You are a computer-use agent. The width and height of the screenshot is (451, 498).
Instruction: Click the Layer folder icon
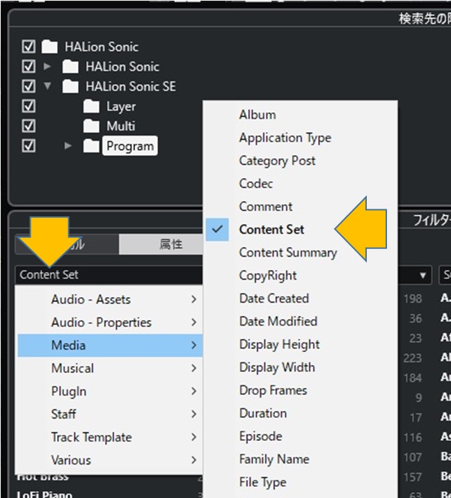pos(91,106)
